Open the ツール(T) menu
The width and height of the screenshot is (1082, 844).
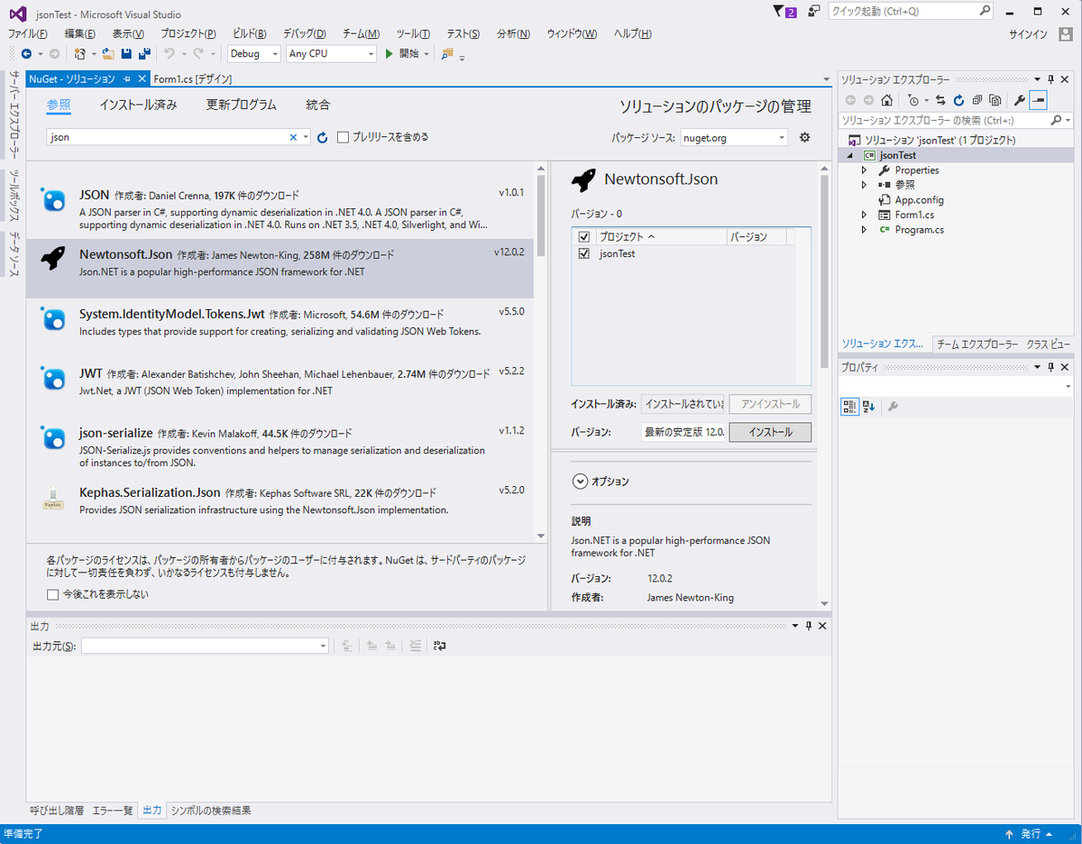(x=413, y=33)
